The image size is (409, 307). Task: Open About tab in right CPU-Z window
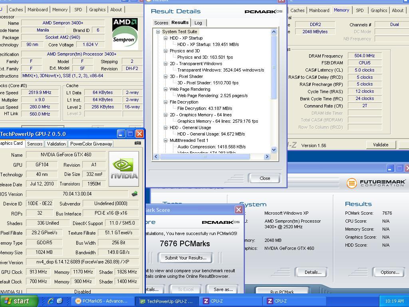[x=397, y=10]
